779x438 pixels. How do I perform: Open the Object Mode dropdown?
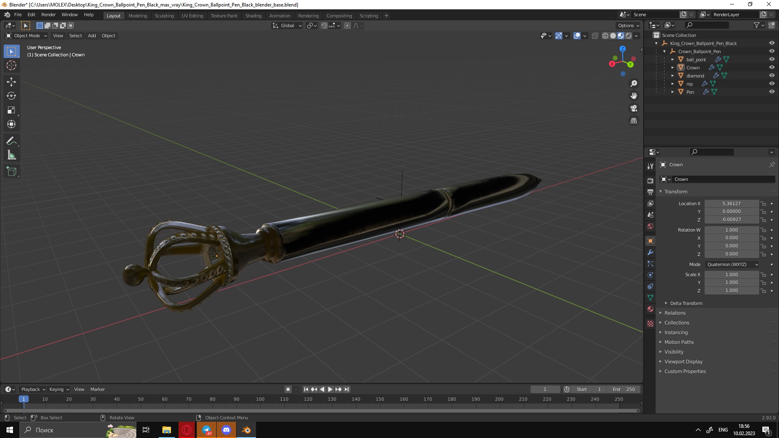coord(26,36)
